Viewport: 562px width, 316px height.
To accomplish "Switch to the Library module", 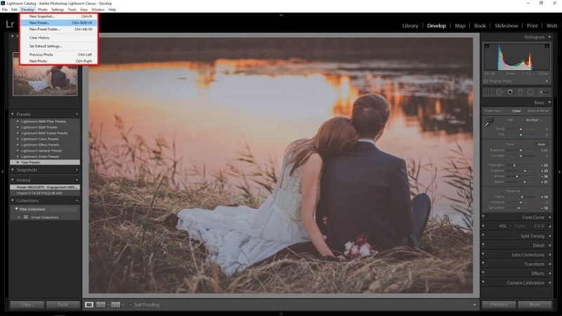I will click(x=410, y=26).
